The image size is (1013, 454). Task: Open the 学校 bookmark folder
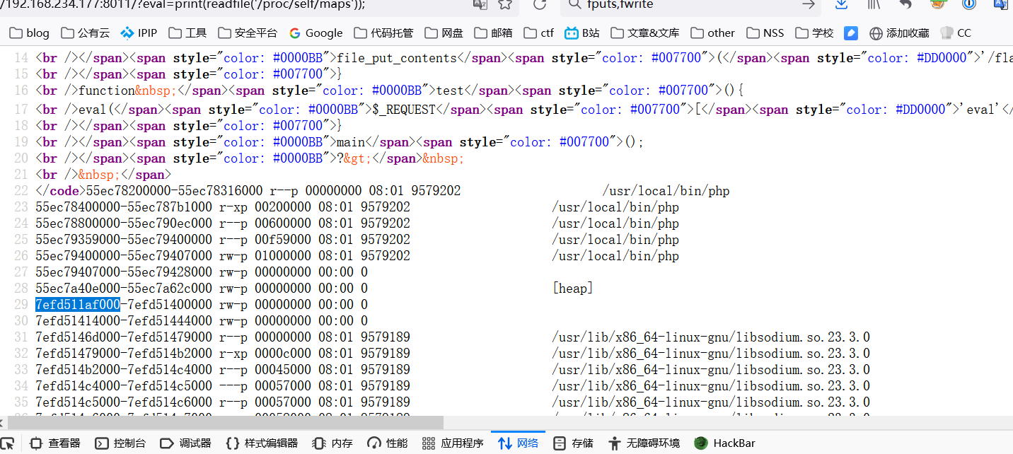click(x=814, y=33)
